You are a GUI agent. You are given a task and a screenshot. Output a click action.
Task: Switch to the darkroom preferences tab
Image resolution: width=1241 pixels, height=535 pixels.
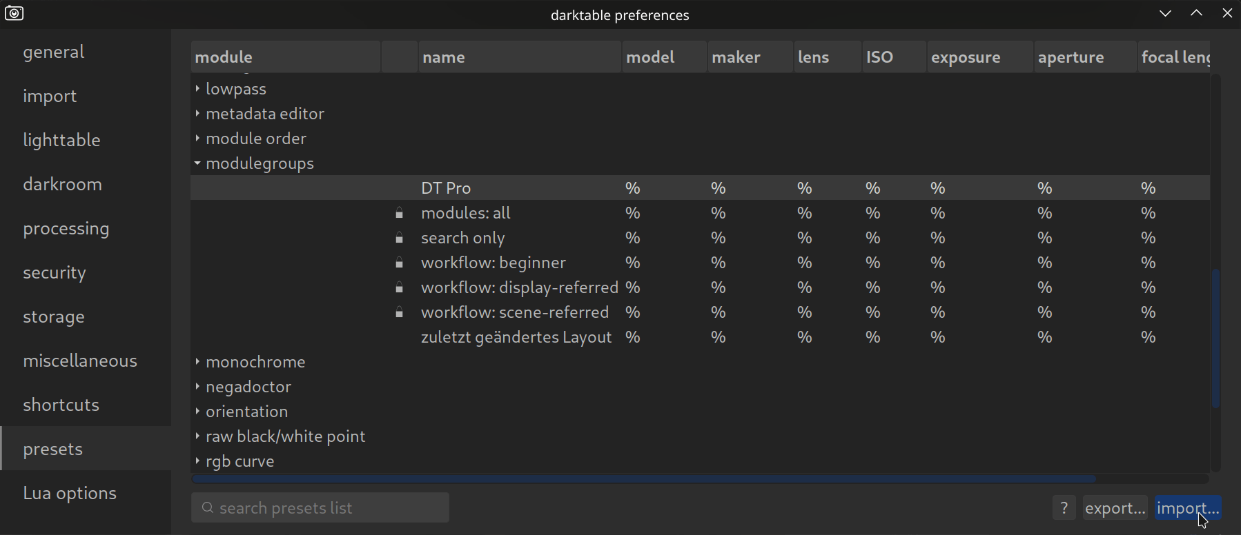[x=63, y=184]
